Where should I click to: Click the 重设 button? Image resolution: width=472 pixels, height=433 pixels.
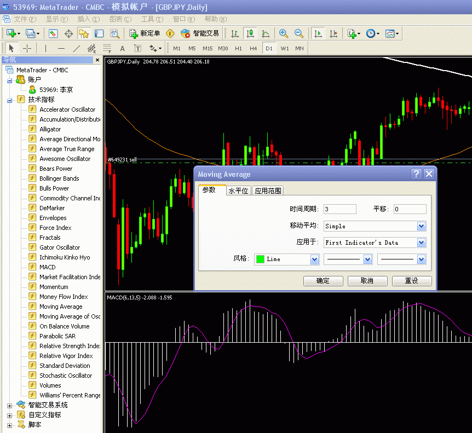(x=411, y=281)
